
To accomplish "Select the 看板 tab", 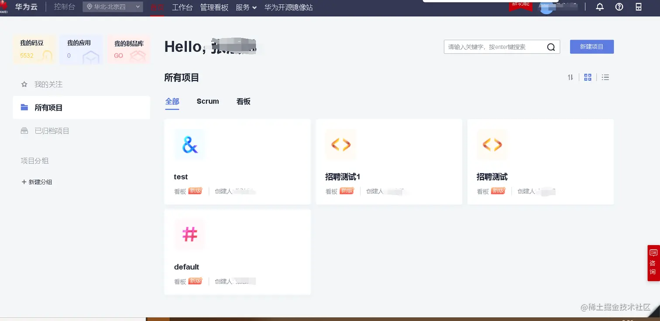I will [243, 101].
